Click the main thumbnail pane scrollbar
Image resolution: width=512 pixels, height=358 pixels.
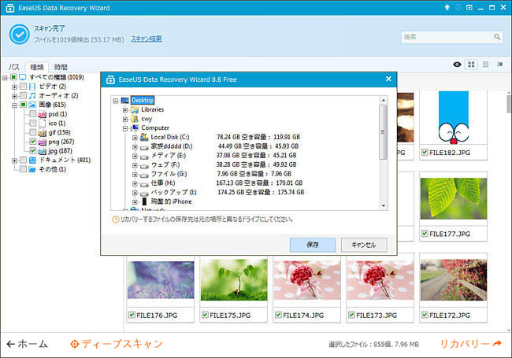(x=509, y=105)
